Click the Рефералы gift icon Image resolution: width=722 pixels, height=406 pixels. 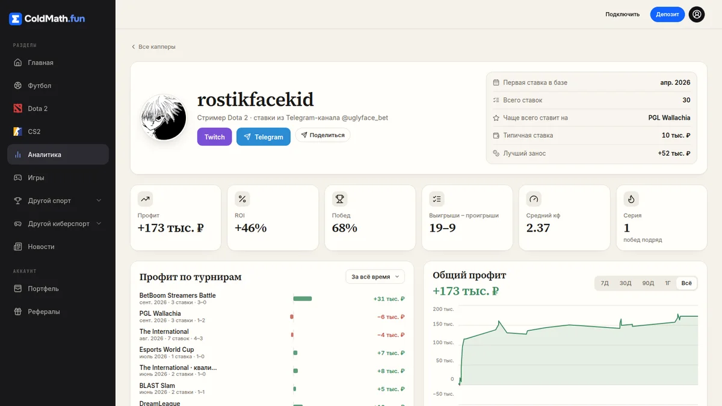(17, 312)
